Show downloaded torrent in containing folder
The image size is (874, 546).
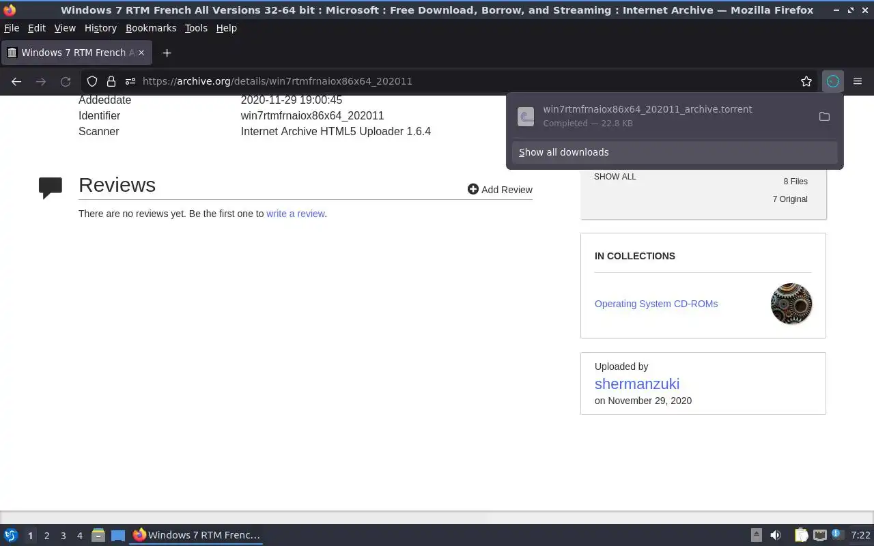click(824, 117)
